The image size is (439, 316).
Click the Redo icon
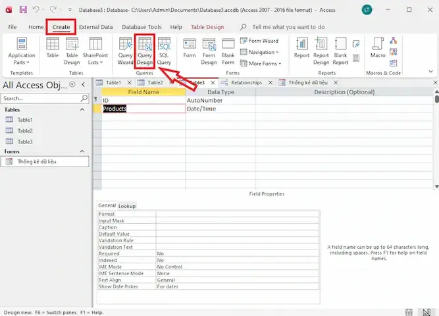click(x=53, y=9)
